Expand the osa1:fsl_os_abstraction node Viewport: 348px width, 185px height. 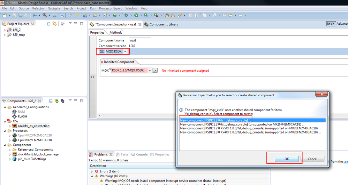(x=9, y=126)
